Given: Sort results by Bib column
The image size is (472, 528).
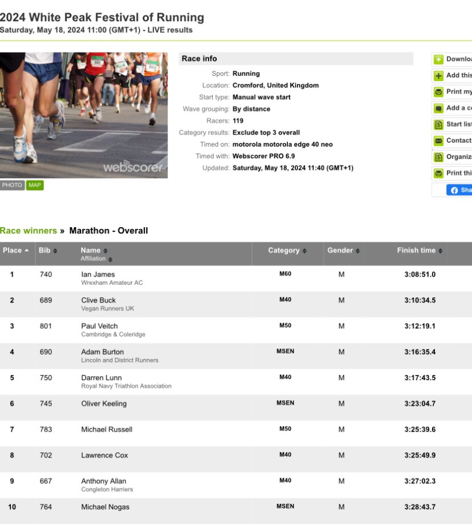Looking at the screenshot, I should pos(48,250).
